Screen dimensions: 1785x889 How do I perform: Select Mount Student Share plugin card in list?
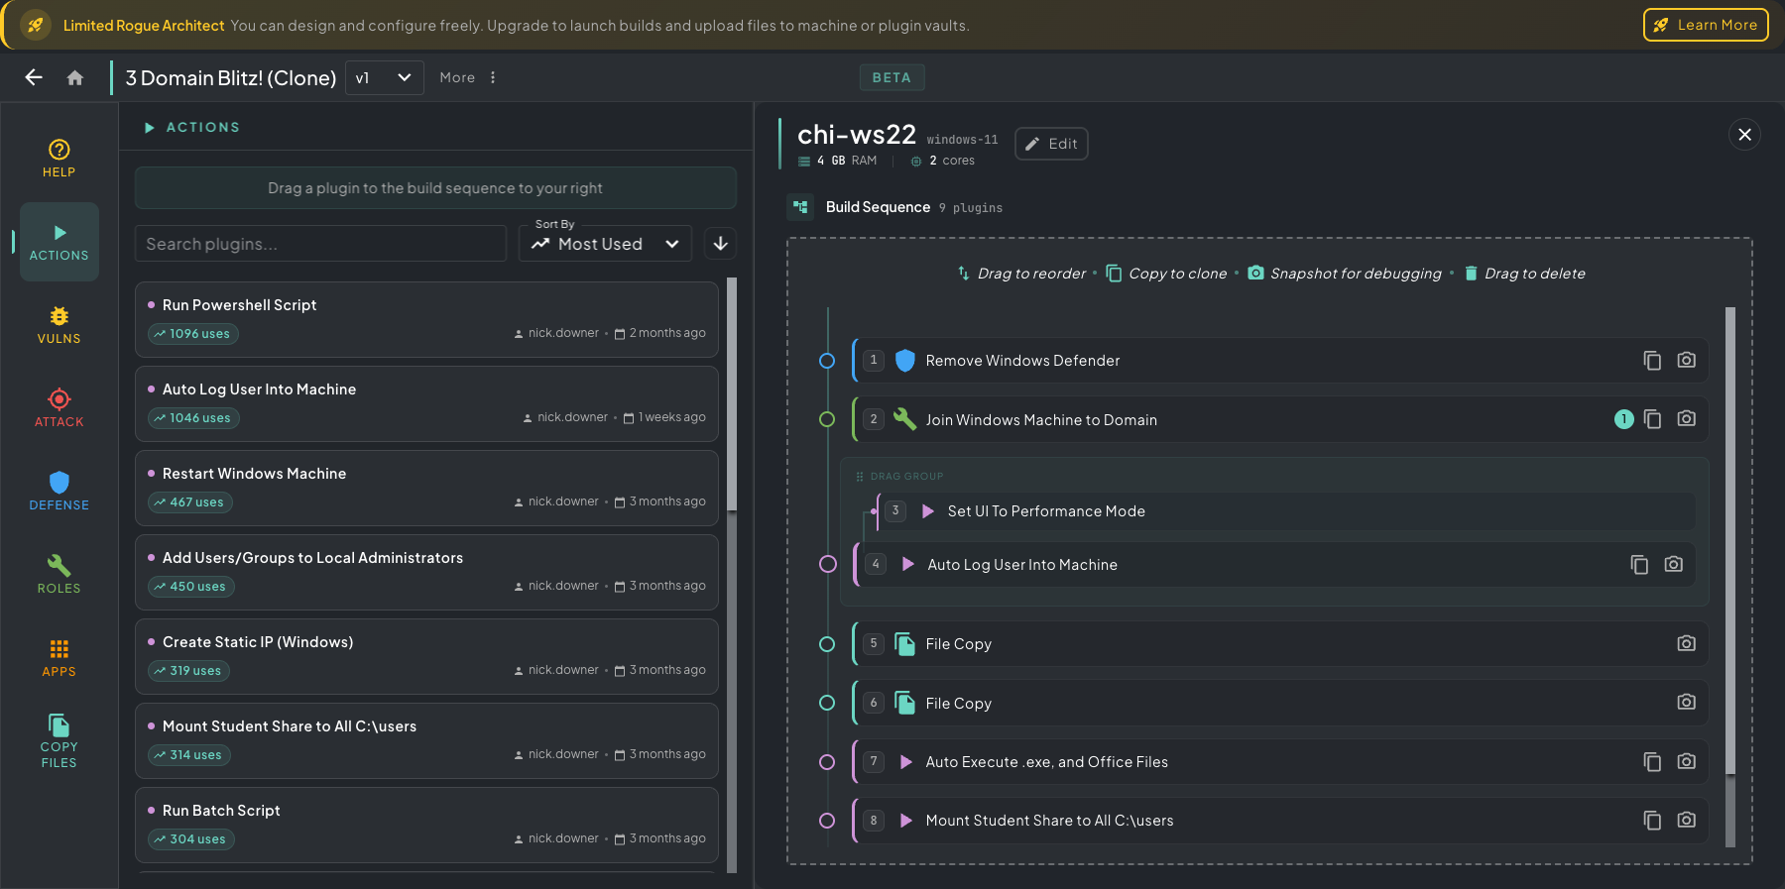pos(426,740)
